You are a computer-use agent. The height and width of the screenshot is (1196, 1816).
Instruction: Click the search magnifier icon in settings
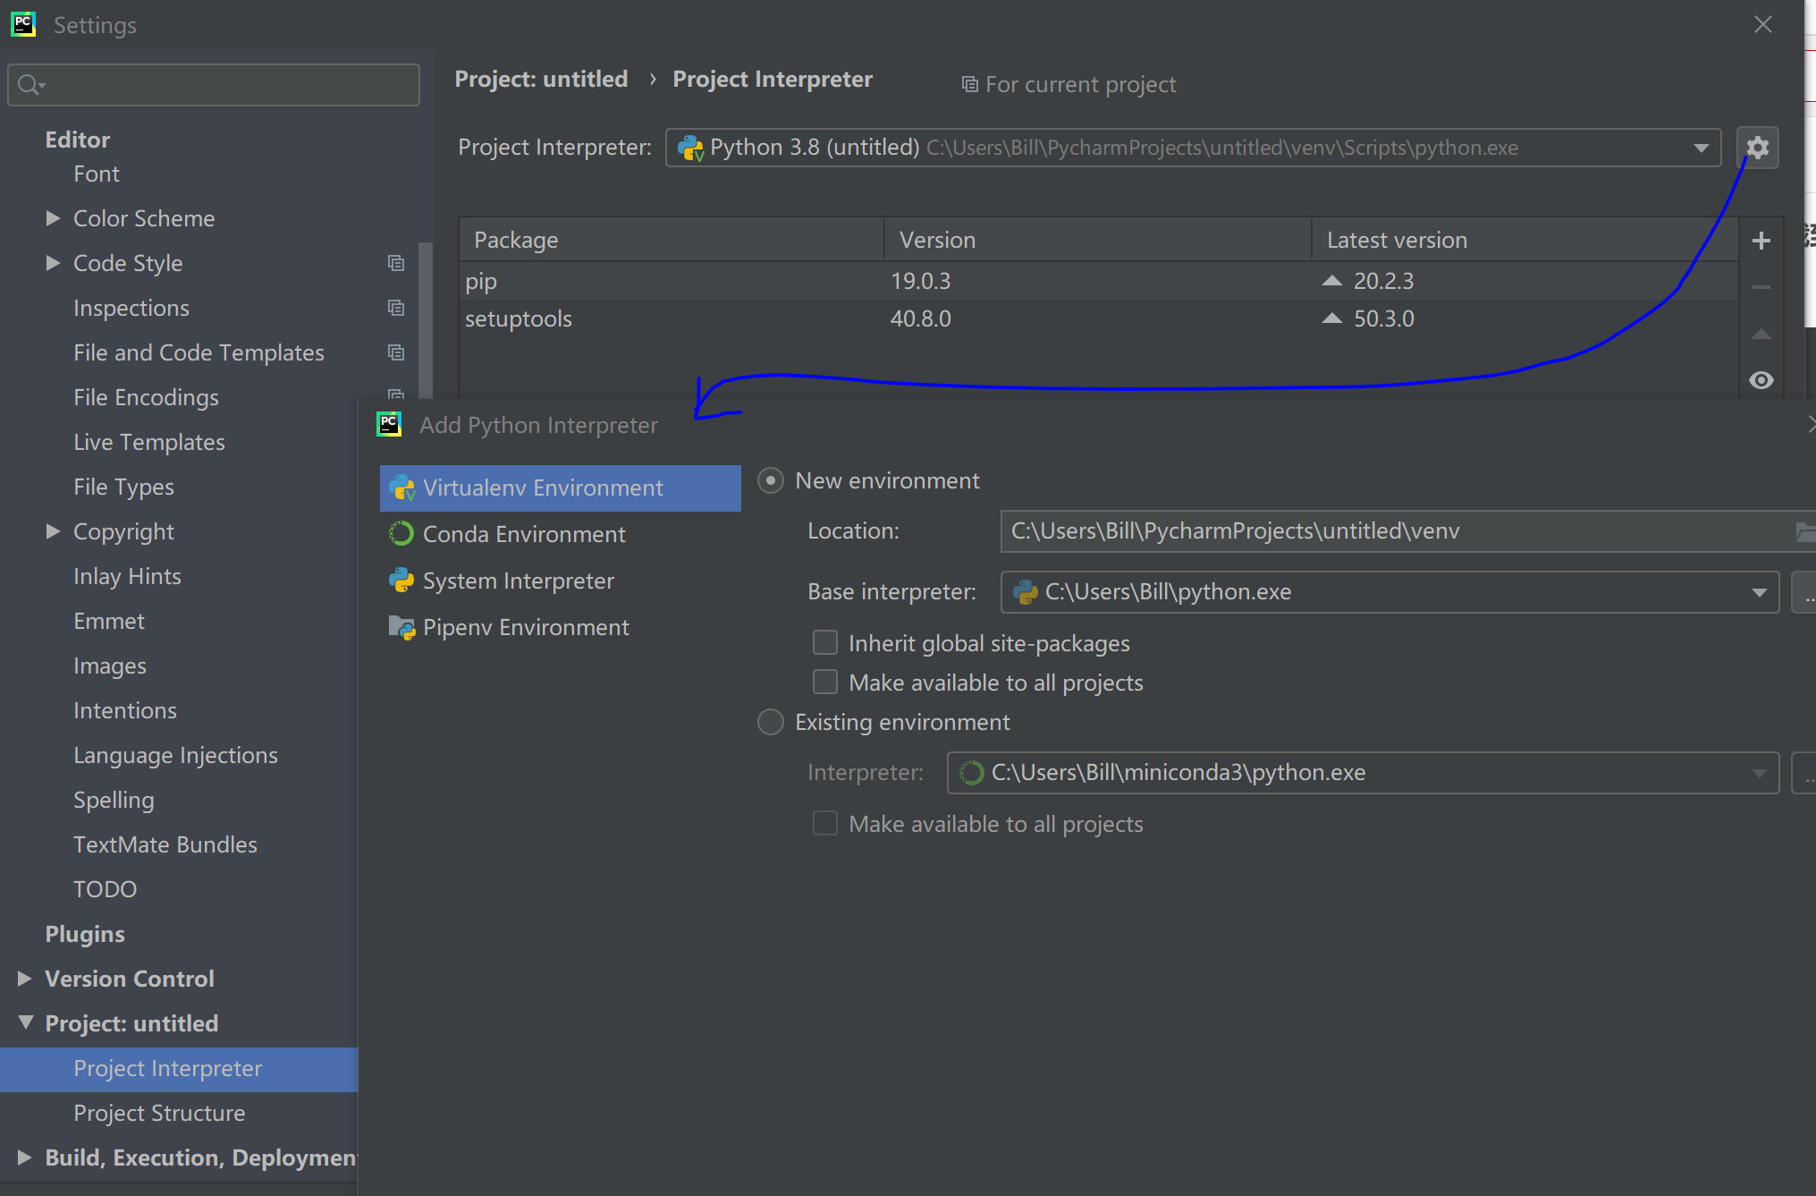click(30, 85)
